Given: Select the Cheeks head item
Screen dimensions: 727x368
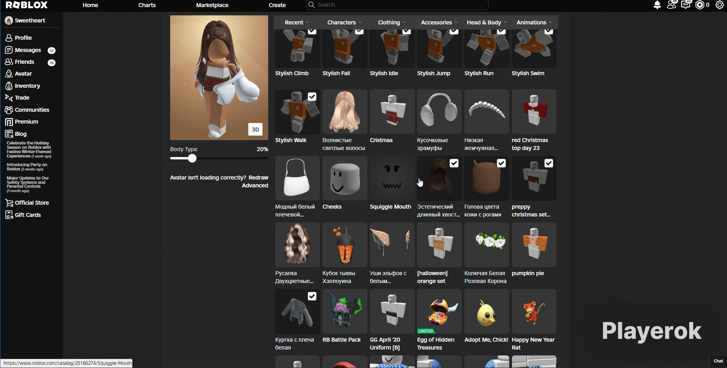Looking at the screenshot, I should 345,178.
